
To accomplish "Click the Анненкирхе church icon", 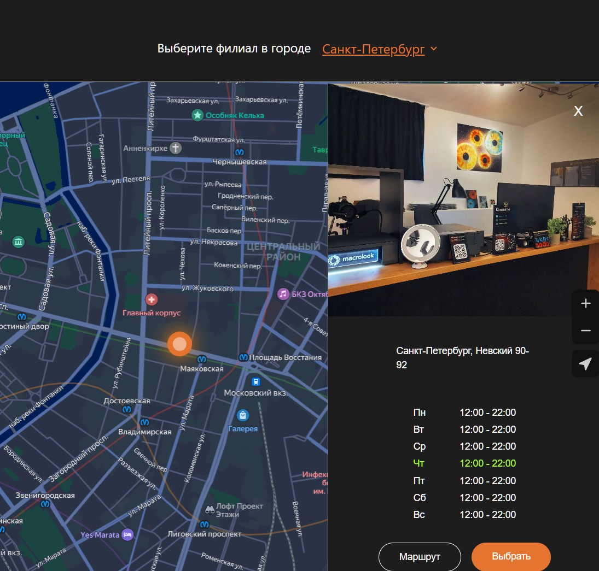I will pos(176,148).
